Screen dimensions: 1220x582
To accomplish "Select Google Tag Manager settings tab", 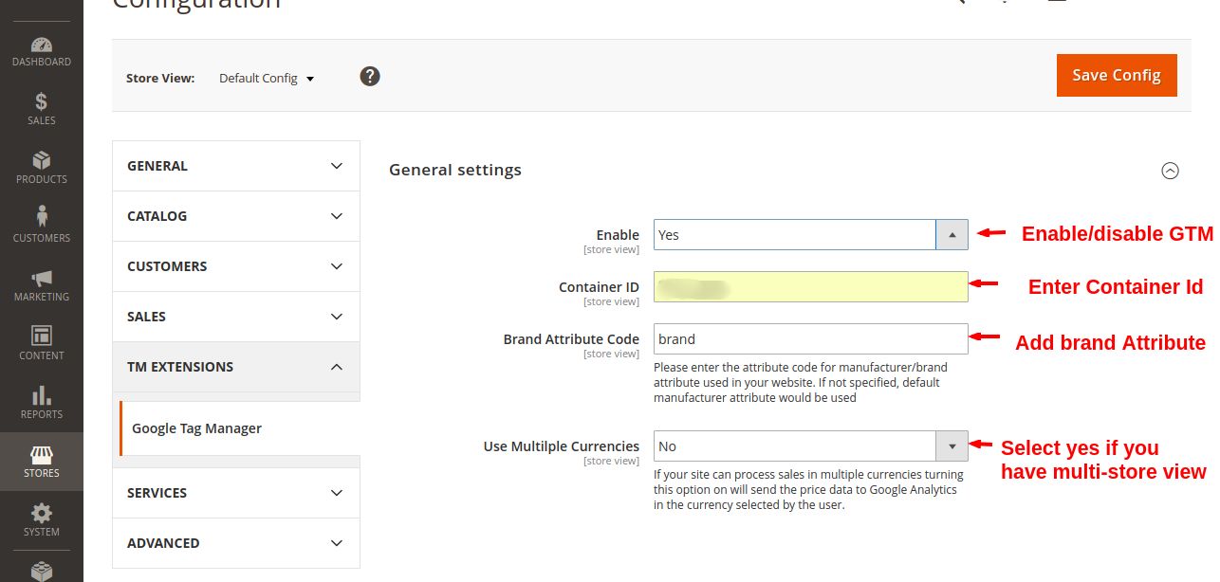I will (x=197, y=428).
